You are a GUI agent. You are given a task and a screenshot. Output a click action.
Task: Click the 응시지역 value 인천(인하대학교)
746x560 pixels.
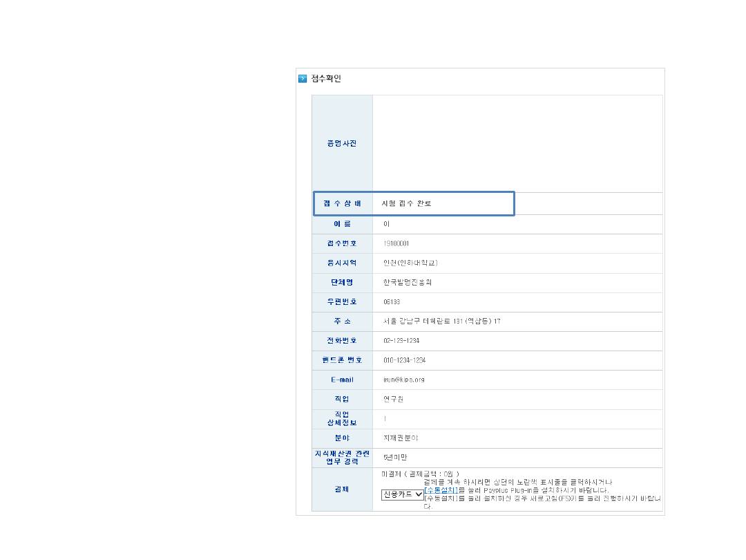410,263
